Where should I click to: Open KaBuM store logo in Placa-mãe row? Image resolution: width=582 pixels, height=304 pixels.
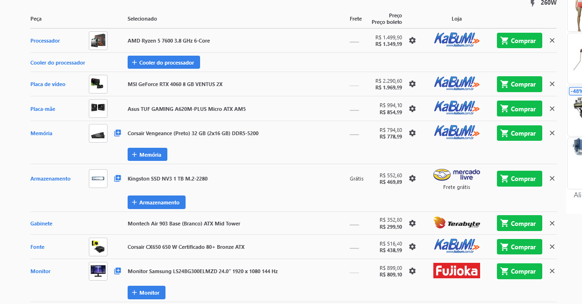pos(457,109)
